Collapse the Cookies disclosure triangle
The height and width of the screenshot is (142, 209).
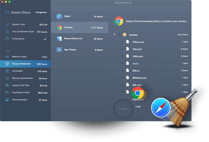tap(114, 34)
